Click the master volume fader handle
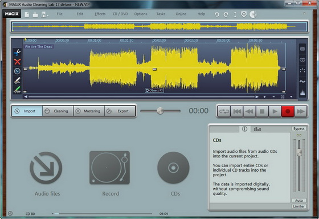319x219 pixels. click(x=299, y=152)
